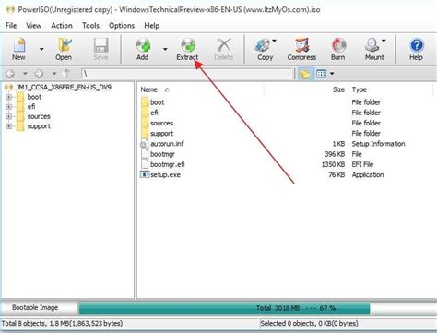Viewport: 437px width, 333px height.
Task: Open the View menu
Action: pos(33,26)
